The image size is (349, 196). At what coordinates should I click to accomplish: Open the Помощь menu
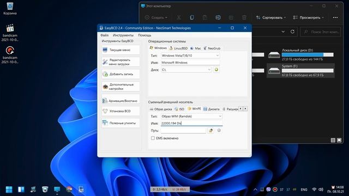coord(145,35)
